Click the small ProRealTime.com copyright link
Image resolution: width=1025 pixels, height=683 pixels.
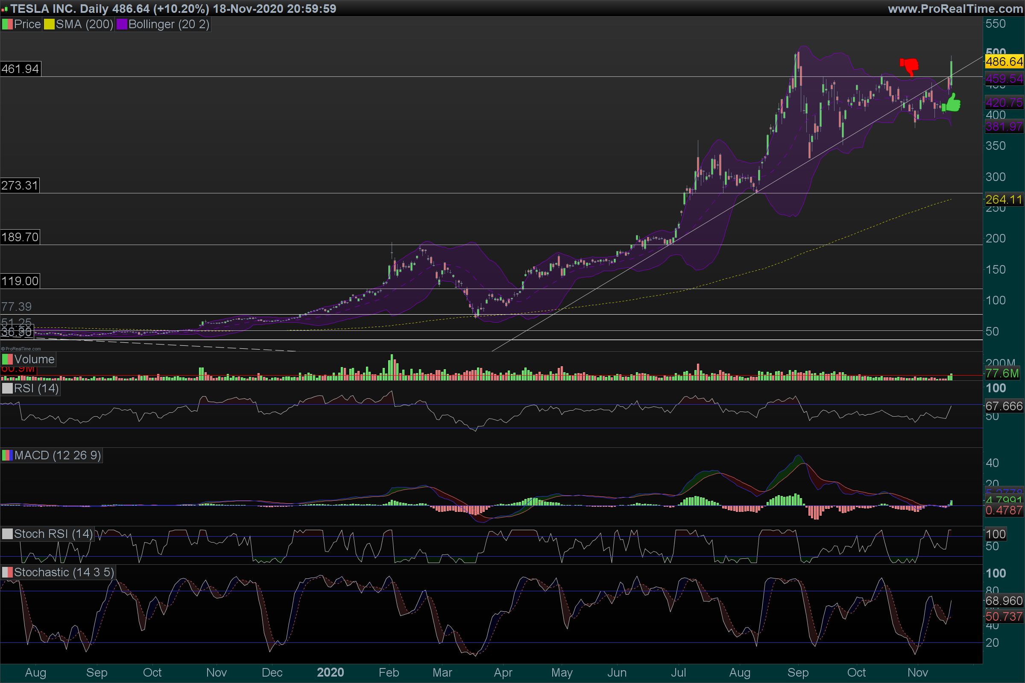click(x=21, y=349)
